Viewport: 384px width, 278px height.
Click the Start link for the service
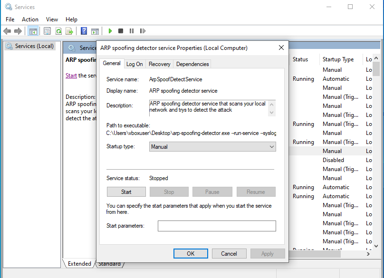[71, 75]
